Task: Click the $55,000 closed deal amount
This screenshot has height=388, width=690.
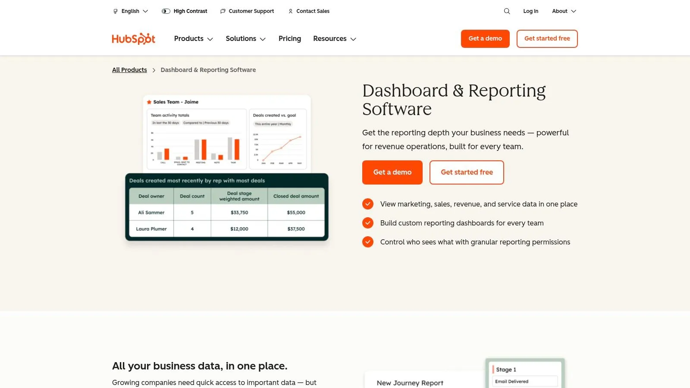Action: click(x=296, y=213)
